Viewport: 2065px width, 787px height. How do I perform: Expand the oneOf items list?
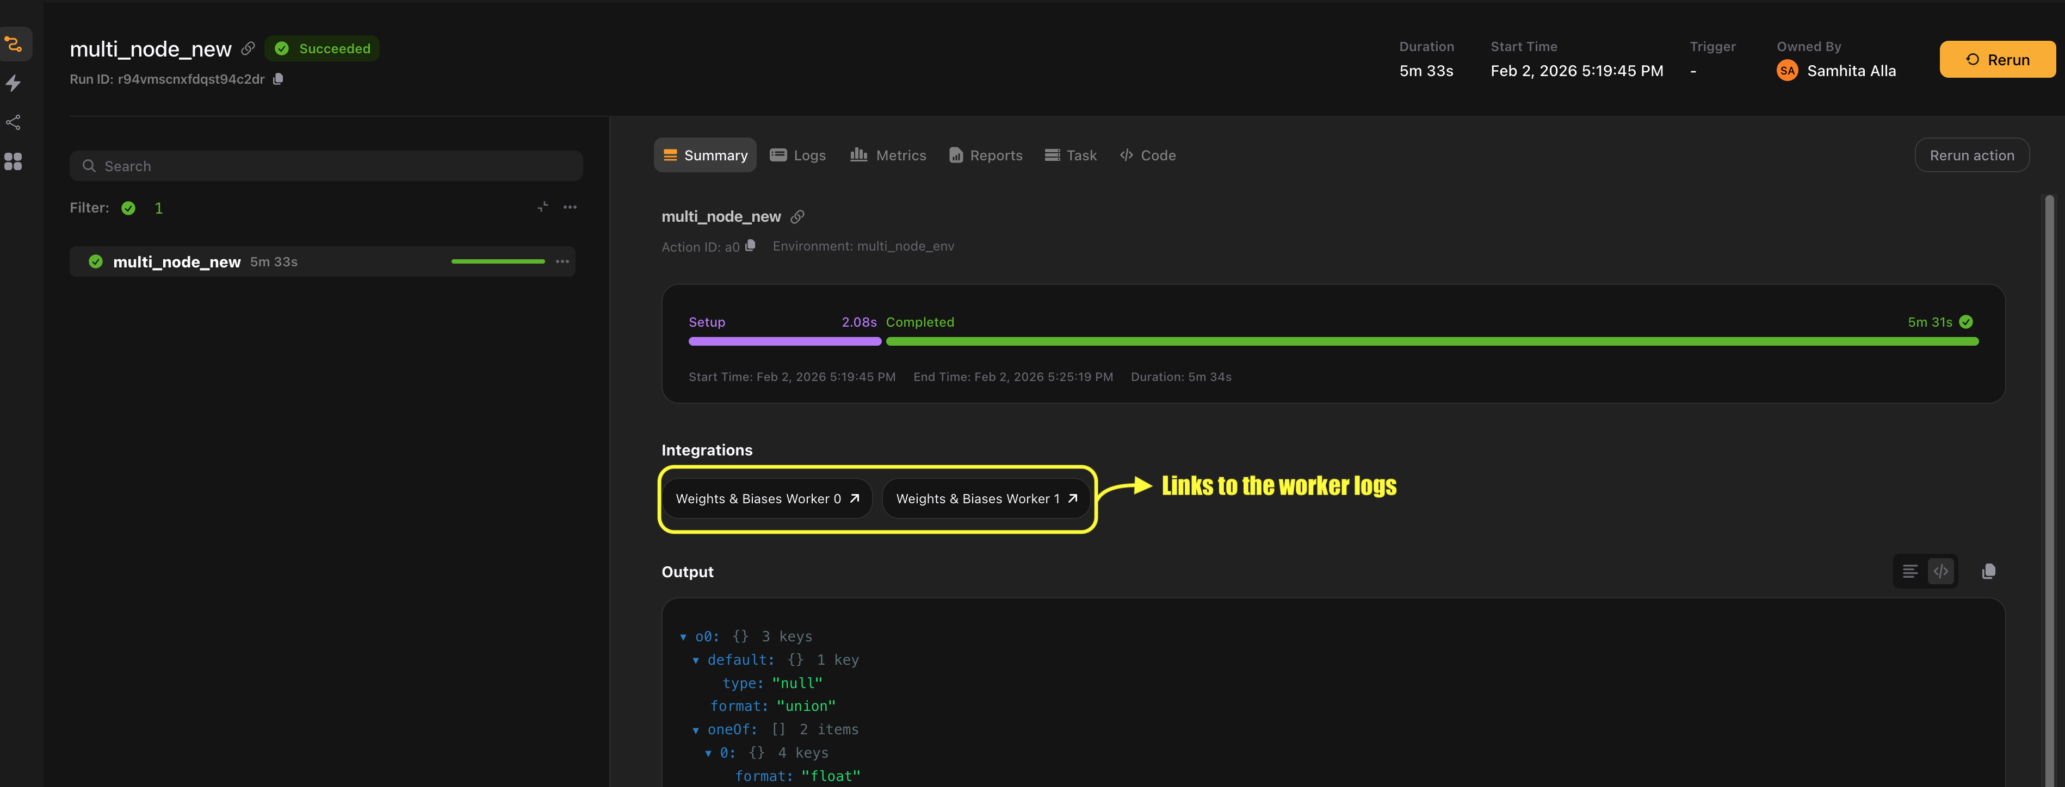pyautogui.click(x=697, y=729)
